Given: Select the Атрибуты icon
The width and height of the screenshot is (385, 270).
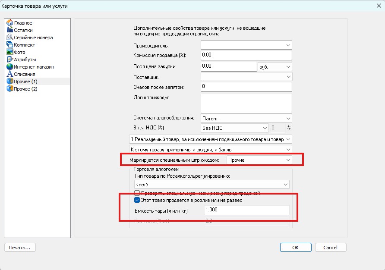Looking at the screenshot, I should click(9, 60).
